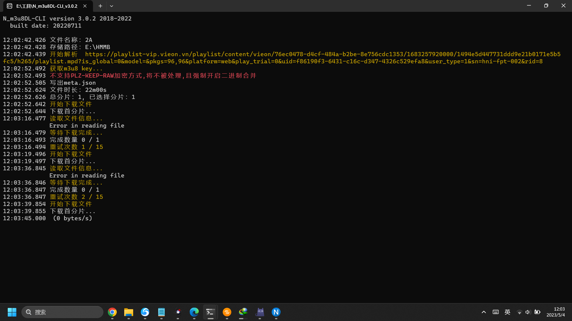572x321 pixels.
Task: Open the blue swirl browser taskbar icon
Action: click(145, 312)
